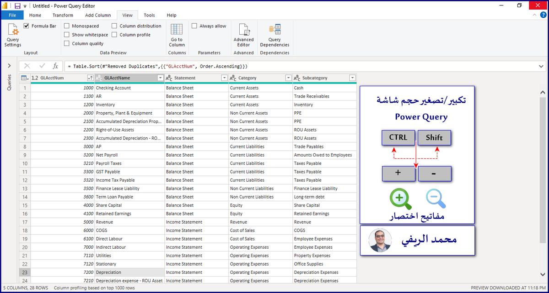Click the Amounts Owed to Employees cell
549x293 pixels.
click(x=324, y=155)
